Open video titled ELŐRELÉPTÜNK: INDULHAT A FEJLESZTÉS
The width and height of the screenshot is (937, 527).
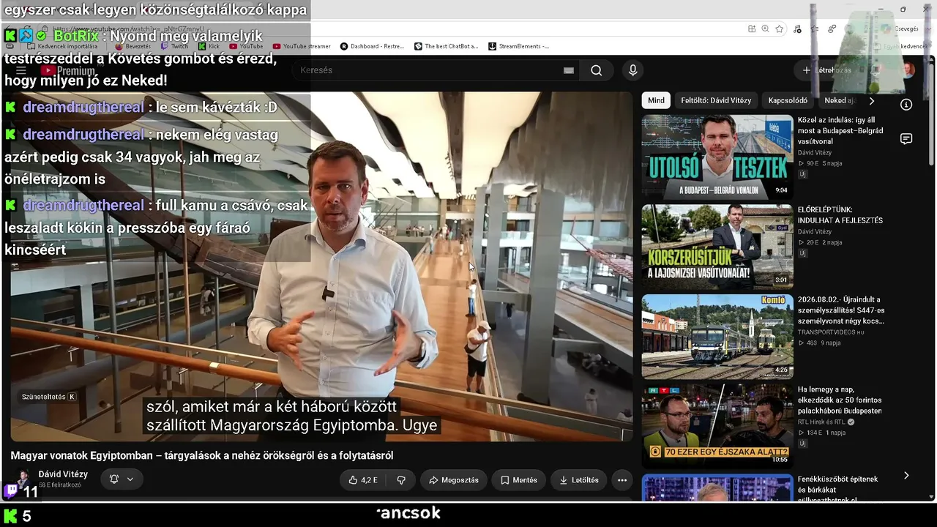(x=840, y=215)
